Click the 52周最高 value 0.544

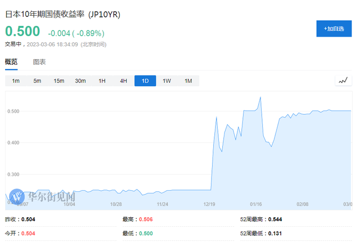275,219
